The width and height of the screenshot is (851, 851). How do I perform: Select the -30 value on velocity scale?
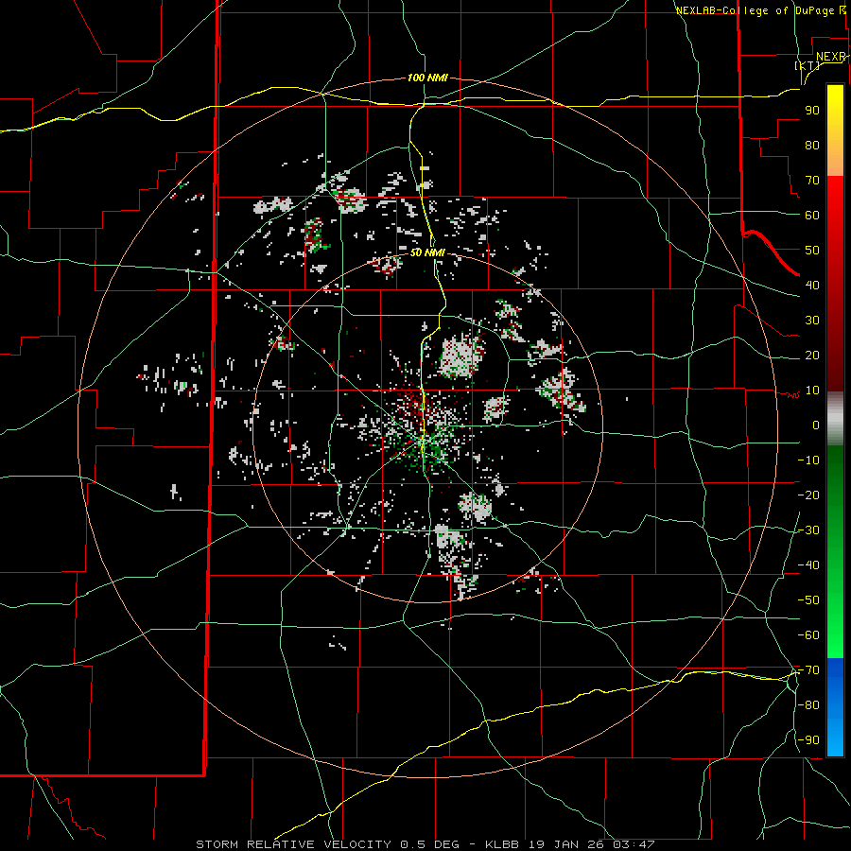(808, 530)
